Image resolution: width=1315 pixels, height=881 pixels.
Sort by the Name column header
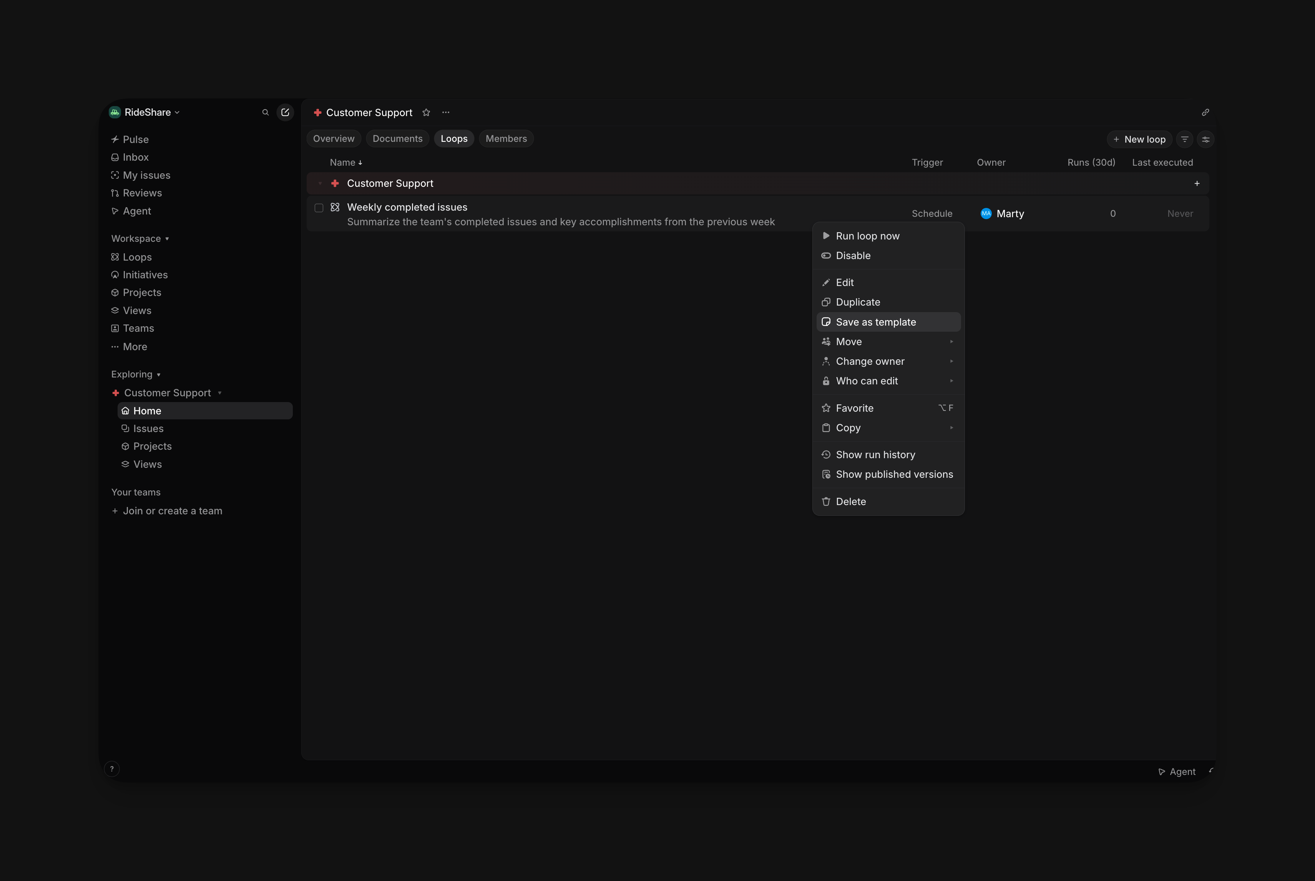[x=346, y=162]
